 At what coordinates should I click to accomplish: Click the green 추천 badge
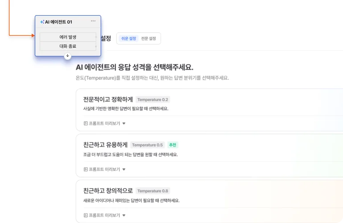pyautogui.click(x=173, y=145)
